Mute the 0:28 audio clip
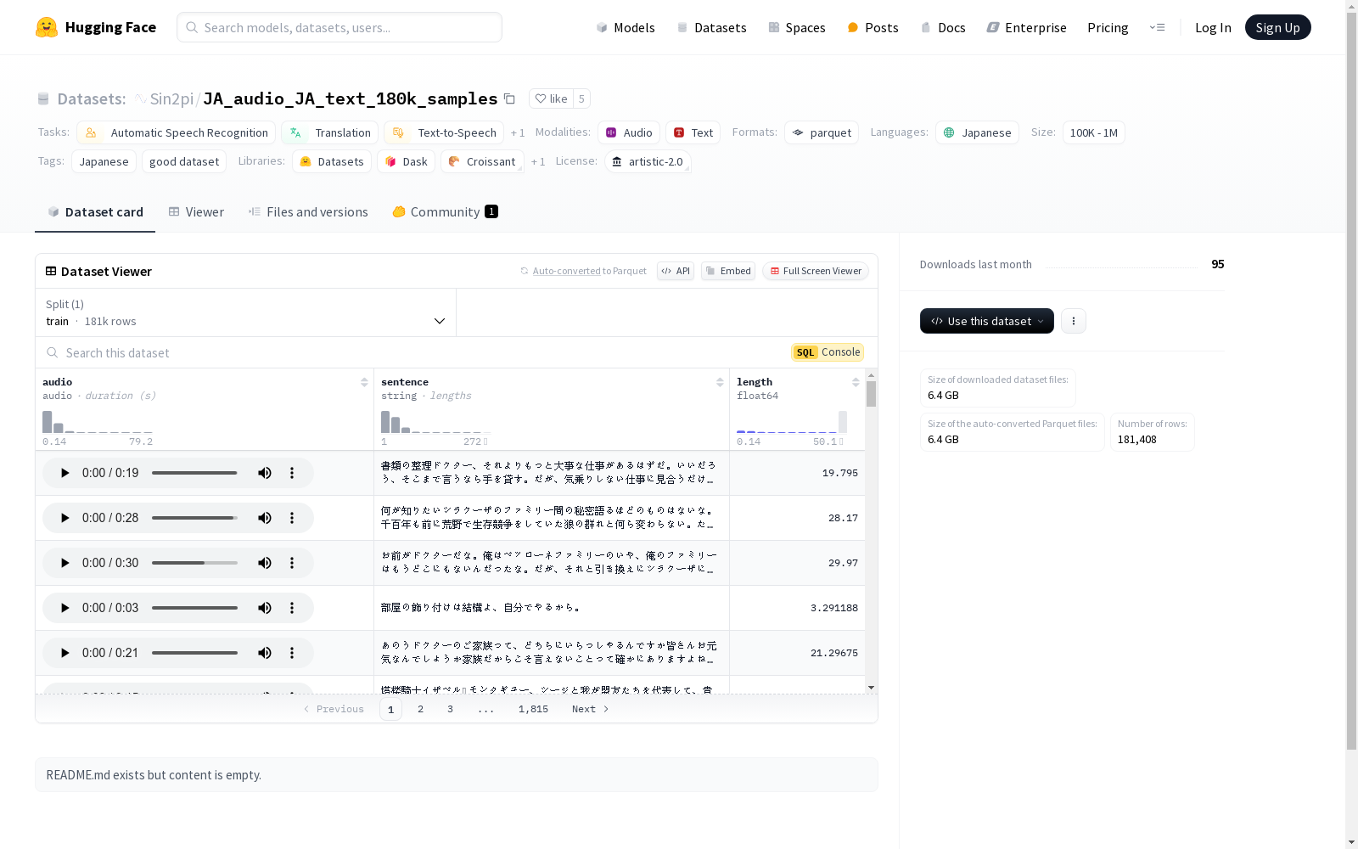 click(265, 518)
